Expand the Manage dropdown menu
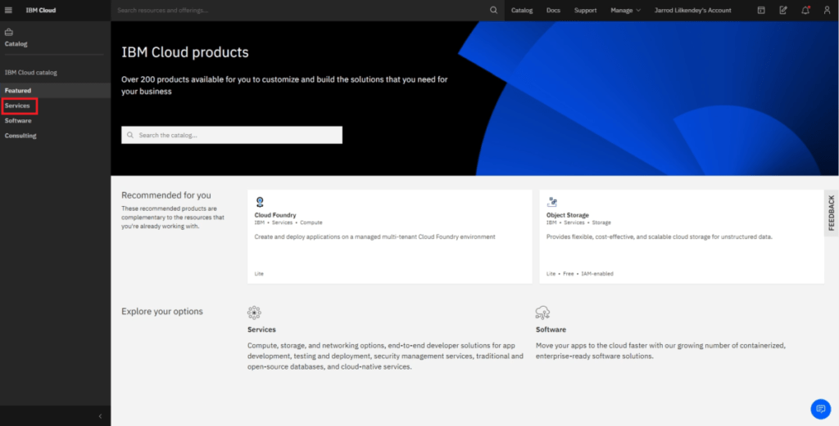Image resolution: width=839 pixels, height=426 pixels. point(625,10)
